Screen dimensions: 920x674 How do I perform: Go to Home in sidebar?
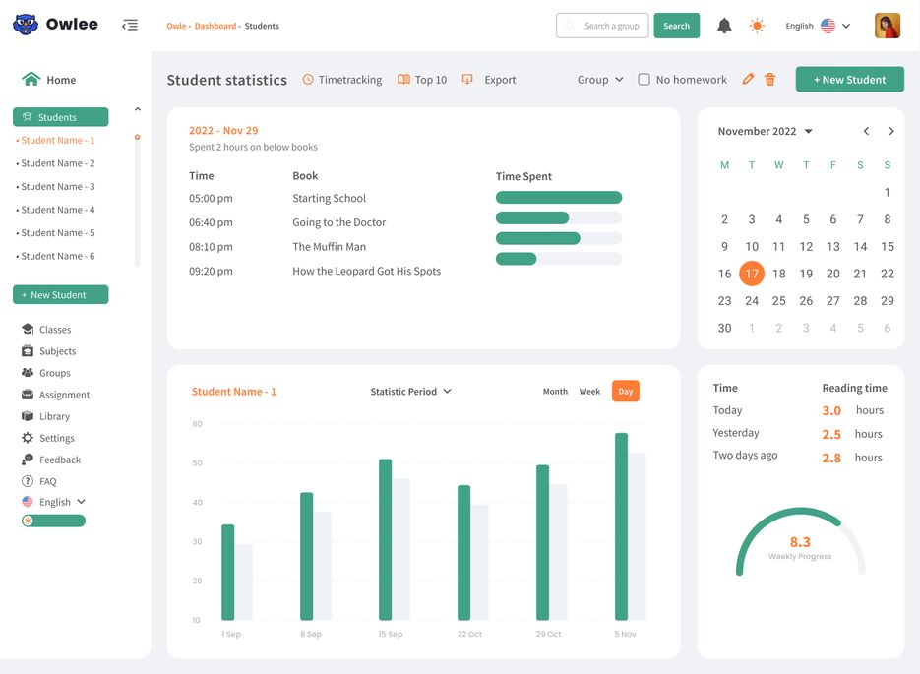[x=60, y=80]
